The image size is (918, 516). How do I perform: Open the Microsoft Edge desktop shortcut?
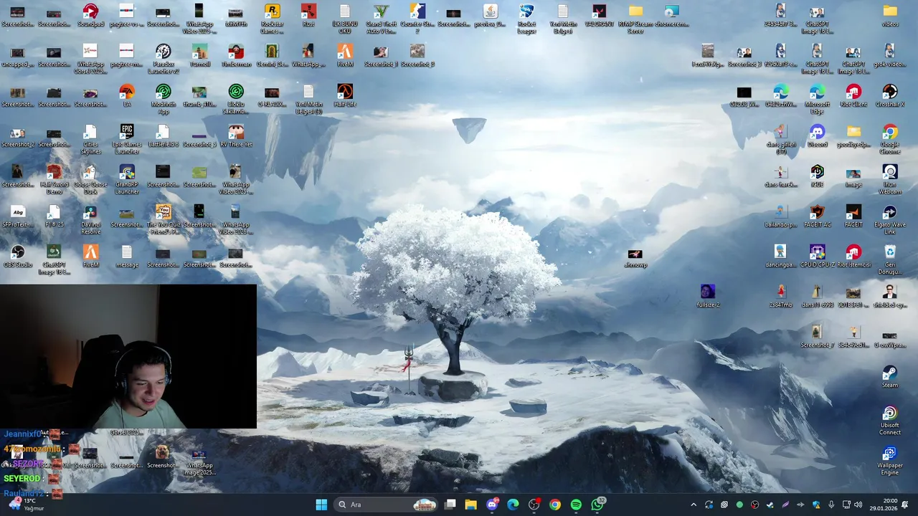[x=817, y=99]
